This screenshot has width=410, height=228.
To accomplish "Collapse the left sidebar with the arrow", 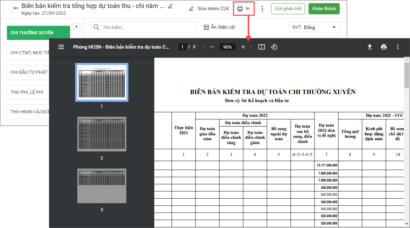I will (77, 27).
